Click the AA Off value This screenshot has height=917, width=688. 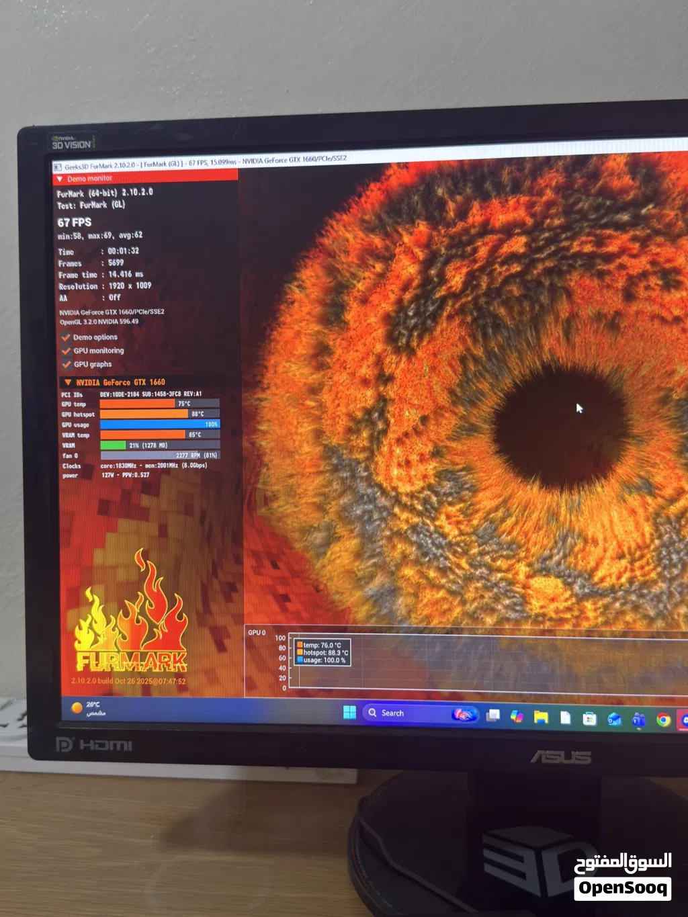[115, 297]
